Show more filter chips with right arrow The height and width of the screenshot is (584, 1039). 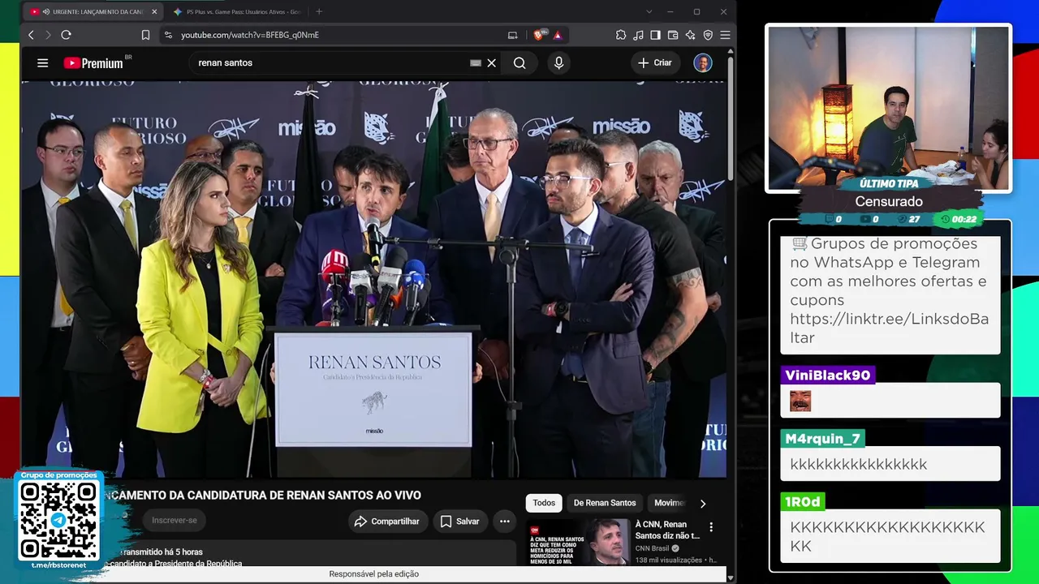[703, 504]
